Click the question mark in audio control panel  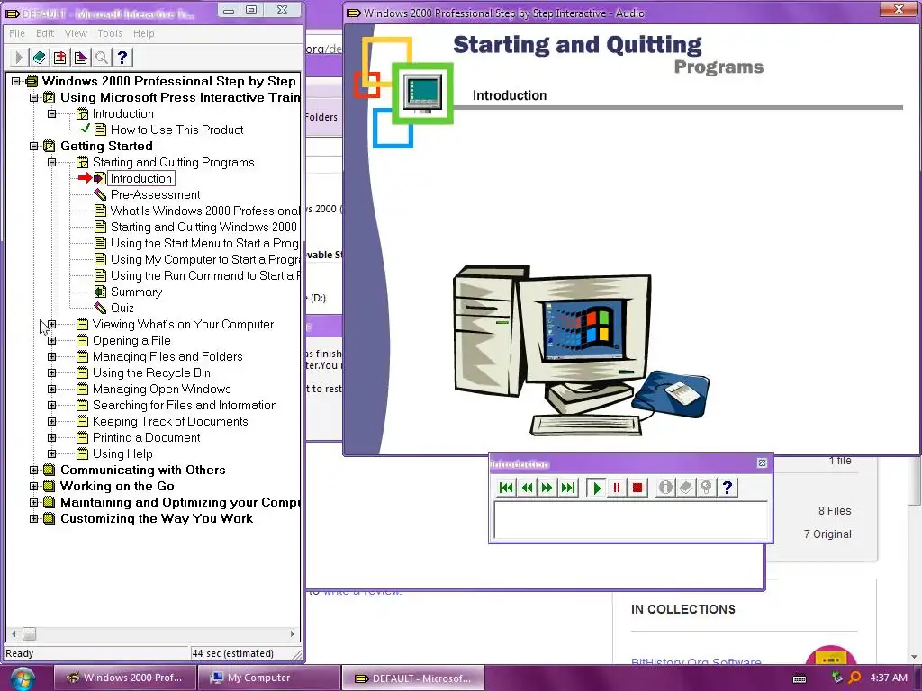(x=728, y=487)
